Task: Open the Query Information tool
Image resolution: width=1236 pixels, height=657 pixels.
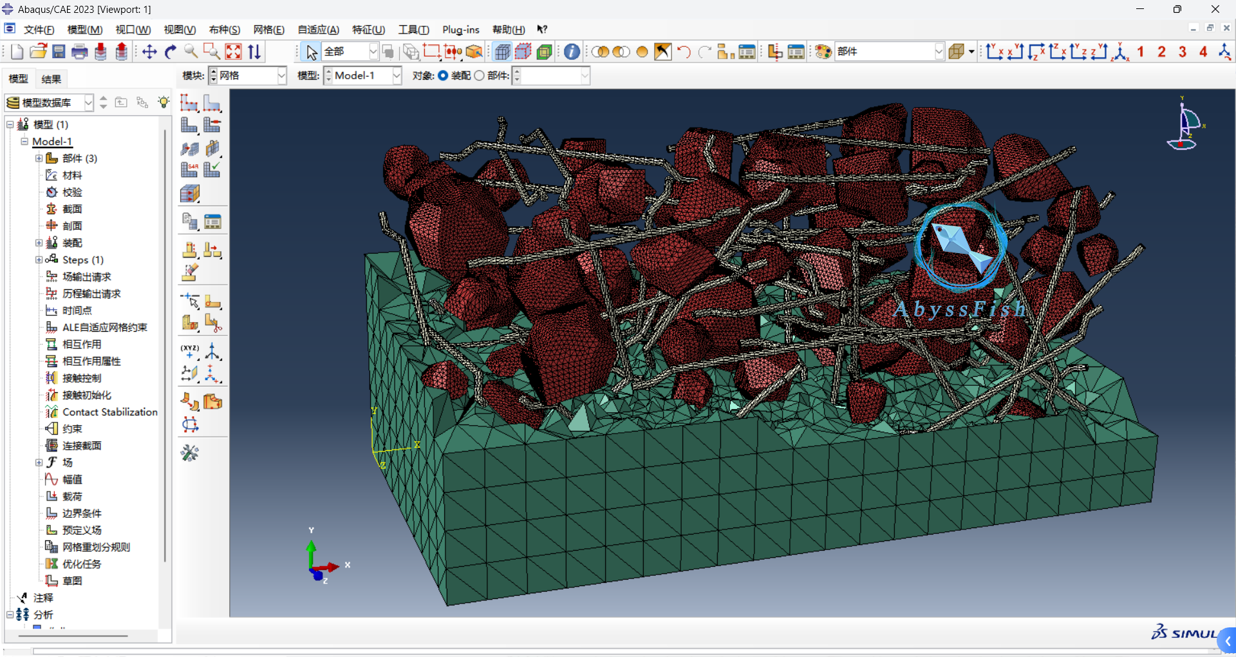Action: coord(571,52)
